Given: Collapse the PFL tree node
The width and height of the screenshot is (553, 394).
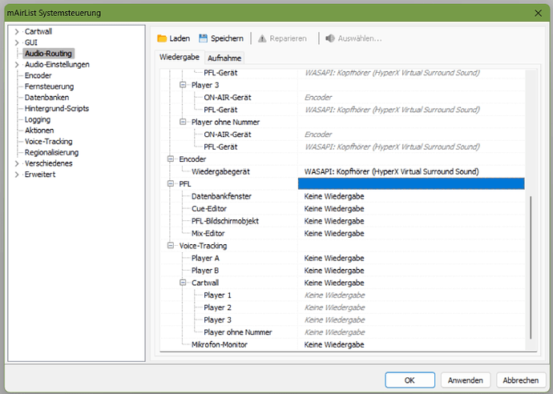Looking at the screenshot, I should (171, 183).
